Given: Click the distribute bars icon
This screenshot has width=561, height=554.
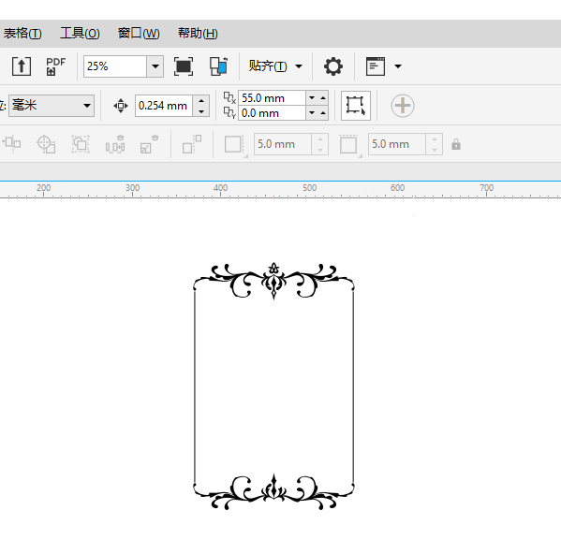Looking at the screenshot, I should (115, 144).
